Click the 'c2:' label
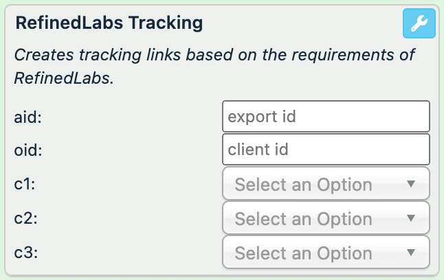The image size is (444, 280). [x=25, y=218]
